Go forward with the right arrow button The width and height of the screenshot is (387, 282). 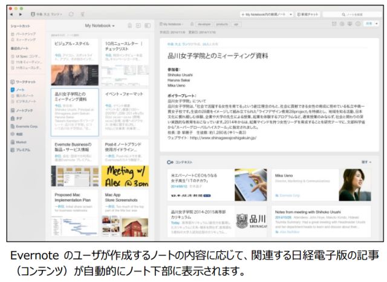click(x=20, y=15)
